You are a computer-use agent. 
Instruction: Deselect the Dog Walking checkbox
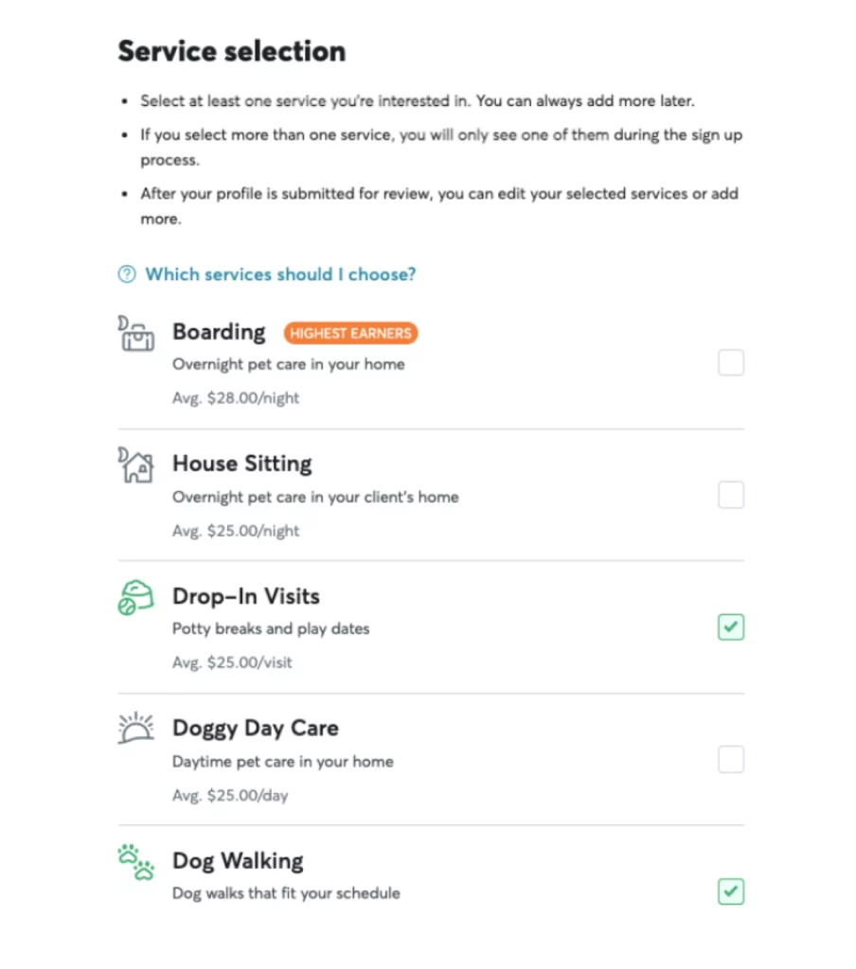[730, 891]
